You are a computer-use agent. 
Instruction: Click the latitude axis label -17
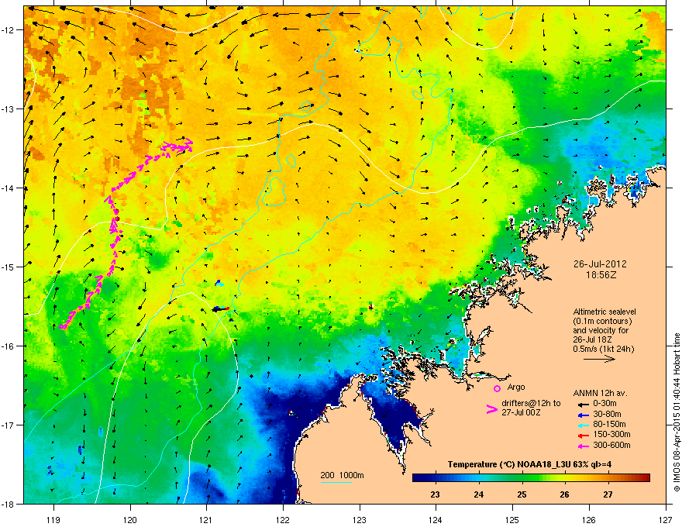click(9, 425)
